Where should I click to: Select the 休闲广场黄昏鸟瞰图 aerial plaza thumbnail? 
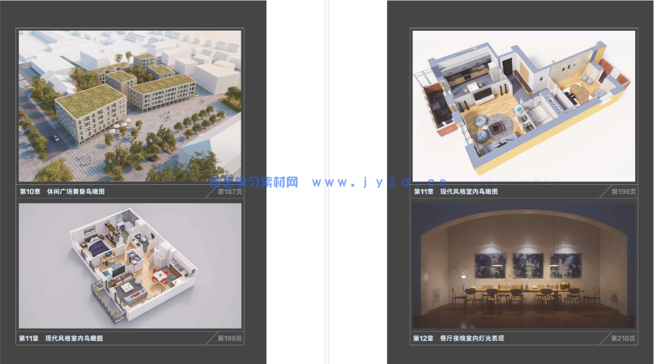click(130, 105)
